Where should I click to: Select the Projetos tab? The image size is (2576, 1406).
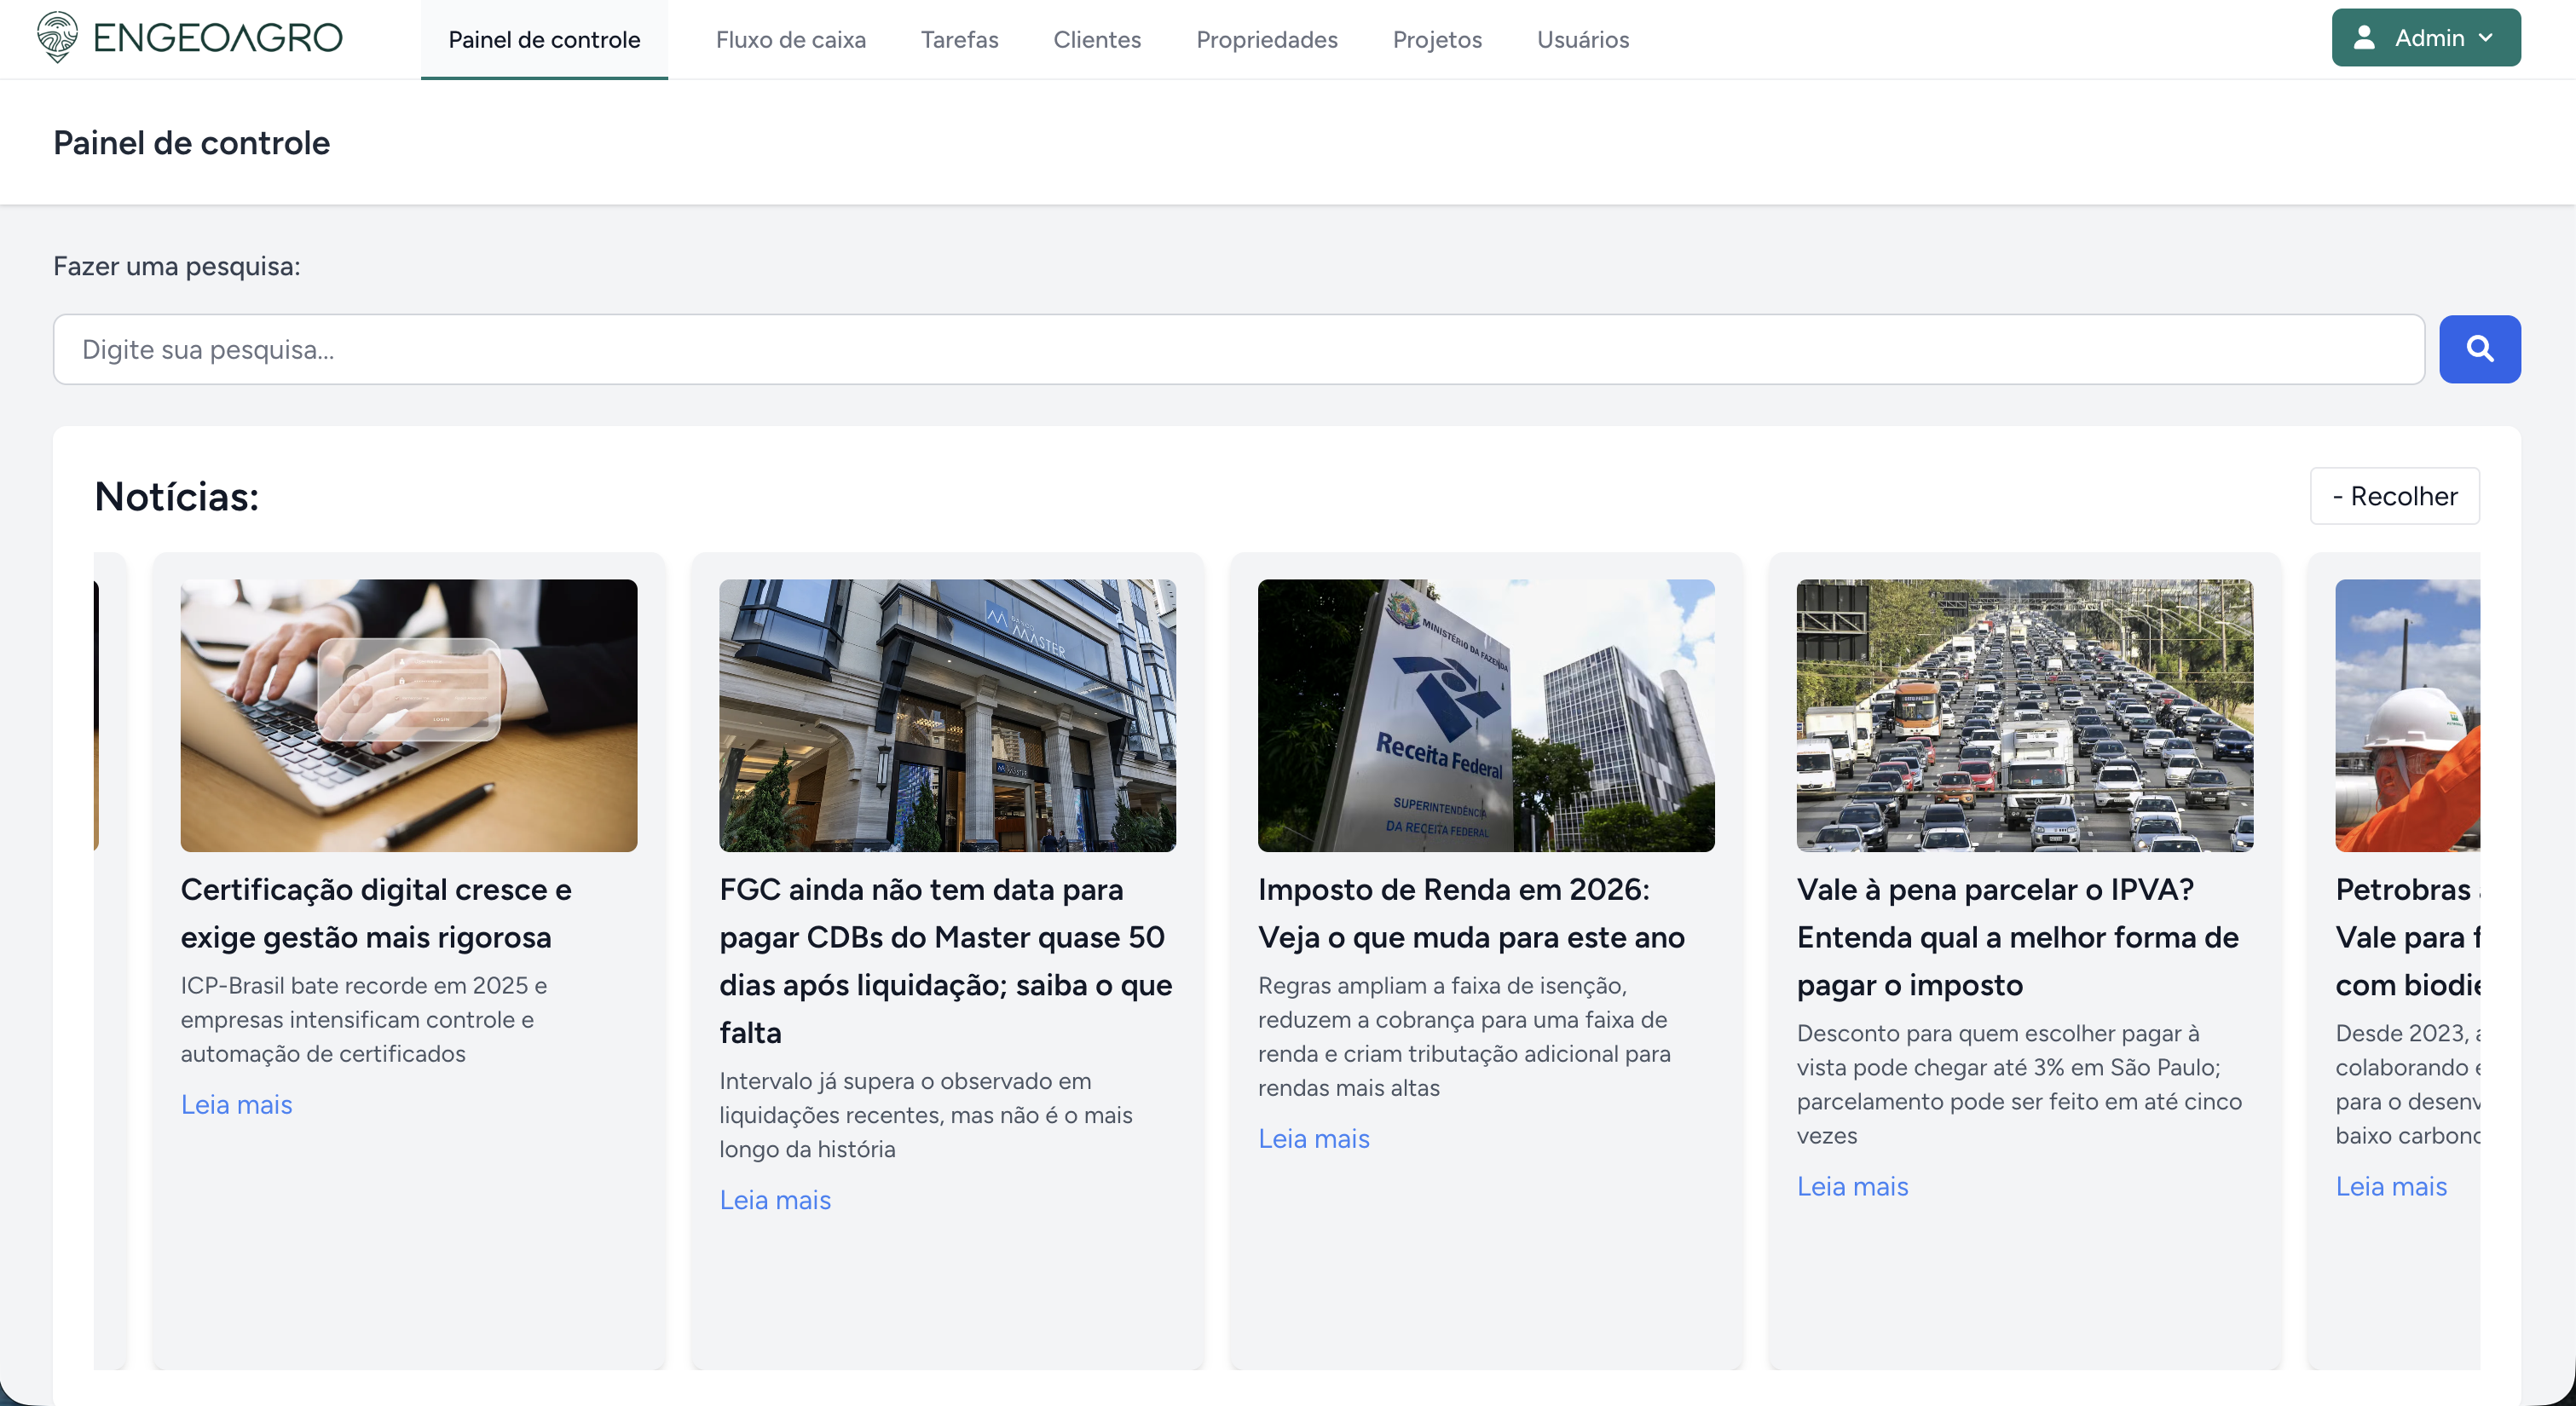pos(1437,40)
